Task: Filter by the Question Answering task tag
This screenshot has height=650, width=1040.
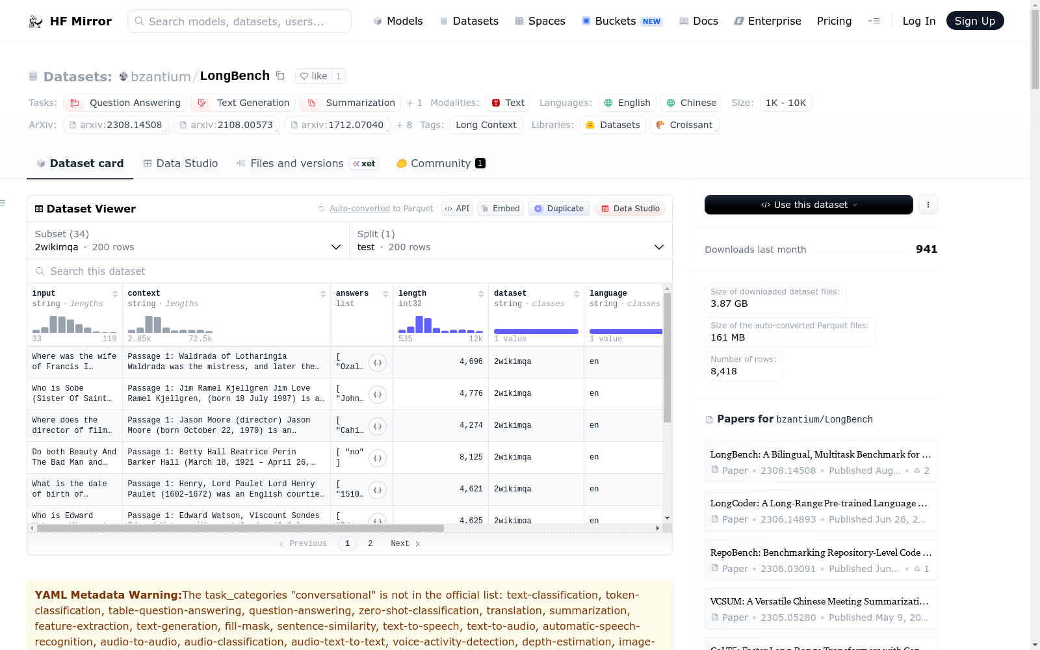Action: click(x=125, y=103)
